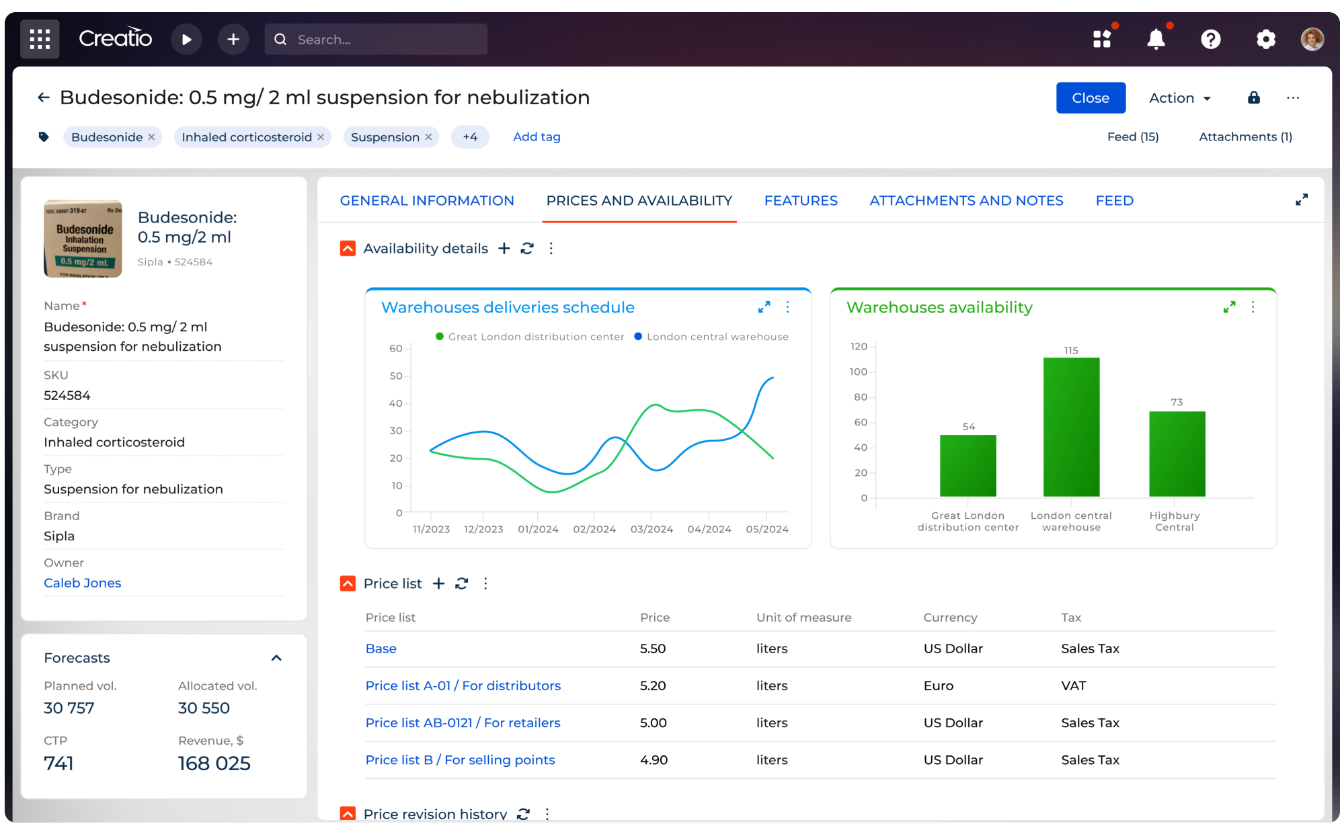The height and width of the screenshot is (832, 1340).
Task: Collapse the Price list section
Action: [348, 583]
